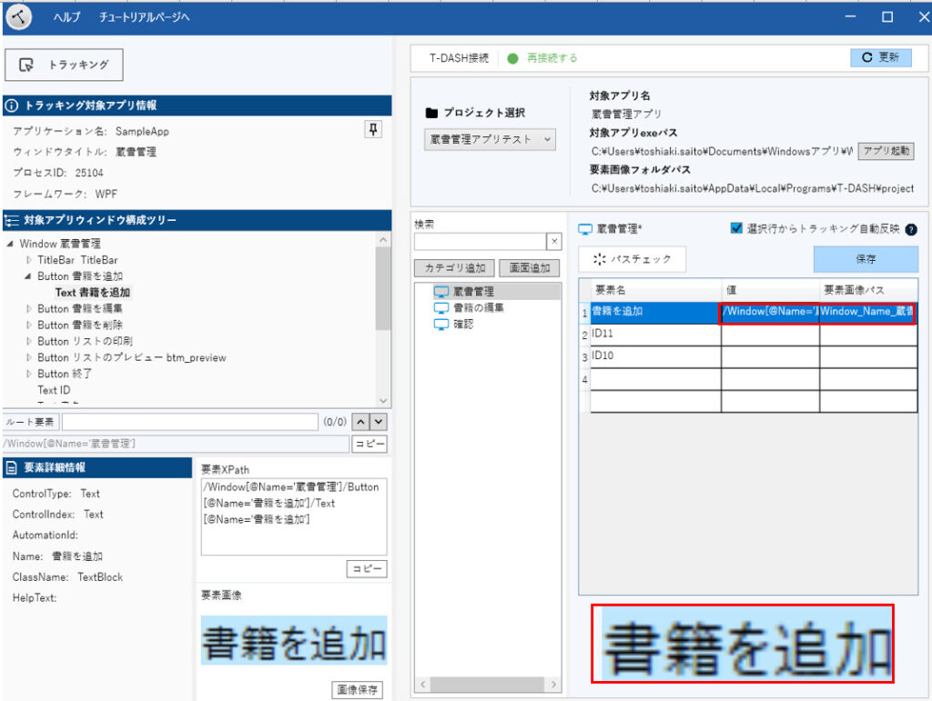Click the down arrow next to search count

[379, 422]
